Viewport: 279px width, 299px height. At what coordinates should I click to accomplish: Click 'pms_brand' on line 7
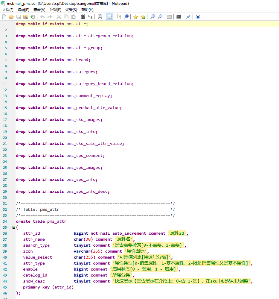77,60
